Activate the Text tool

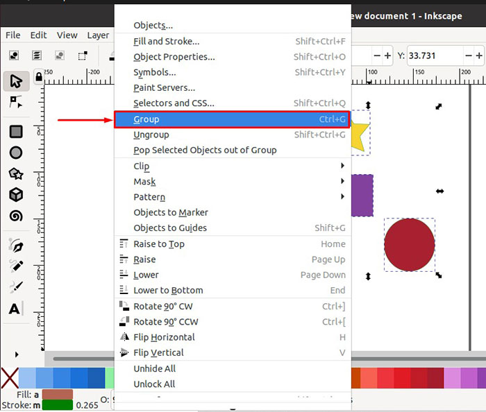pos(15,309)
